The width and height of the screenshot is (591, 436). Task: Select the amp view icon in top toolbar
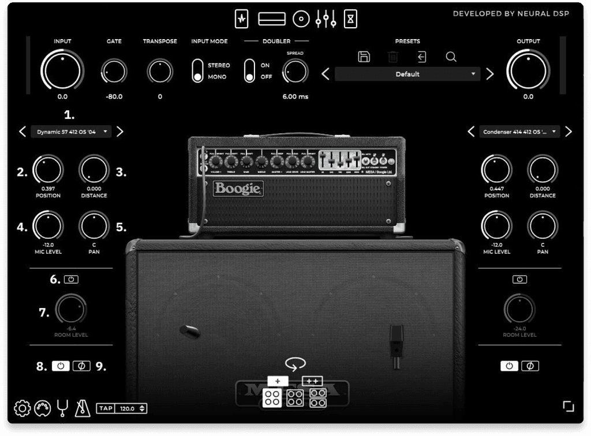pyautogui.click(x=271, y=18)
